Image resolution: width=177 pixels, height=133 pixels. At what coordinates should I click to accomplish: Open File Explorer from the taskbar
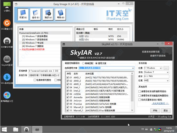click(15, 129)
